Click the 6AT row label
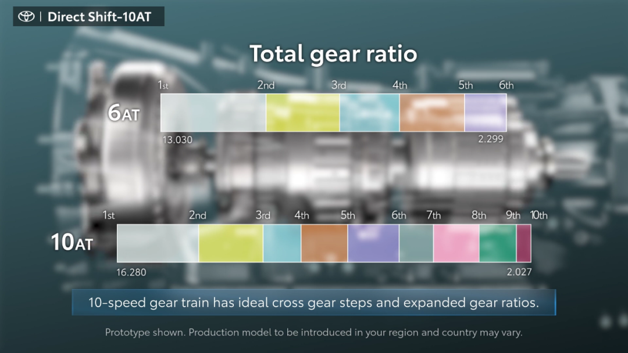This screenshot has width=628, height=353. (x=124, y=113)
